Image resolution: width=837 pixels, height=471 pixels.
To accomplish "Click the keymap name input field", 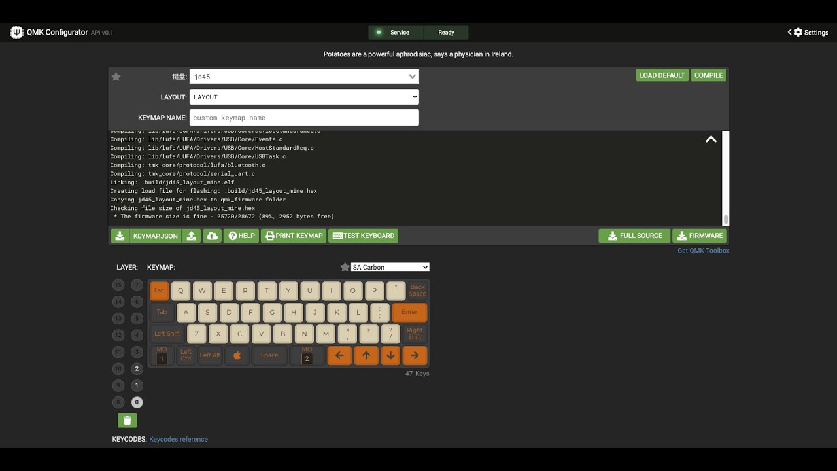I will (304, 118).
